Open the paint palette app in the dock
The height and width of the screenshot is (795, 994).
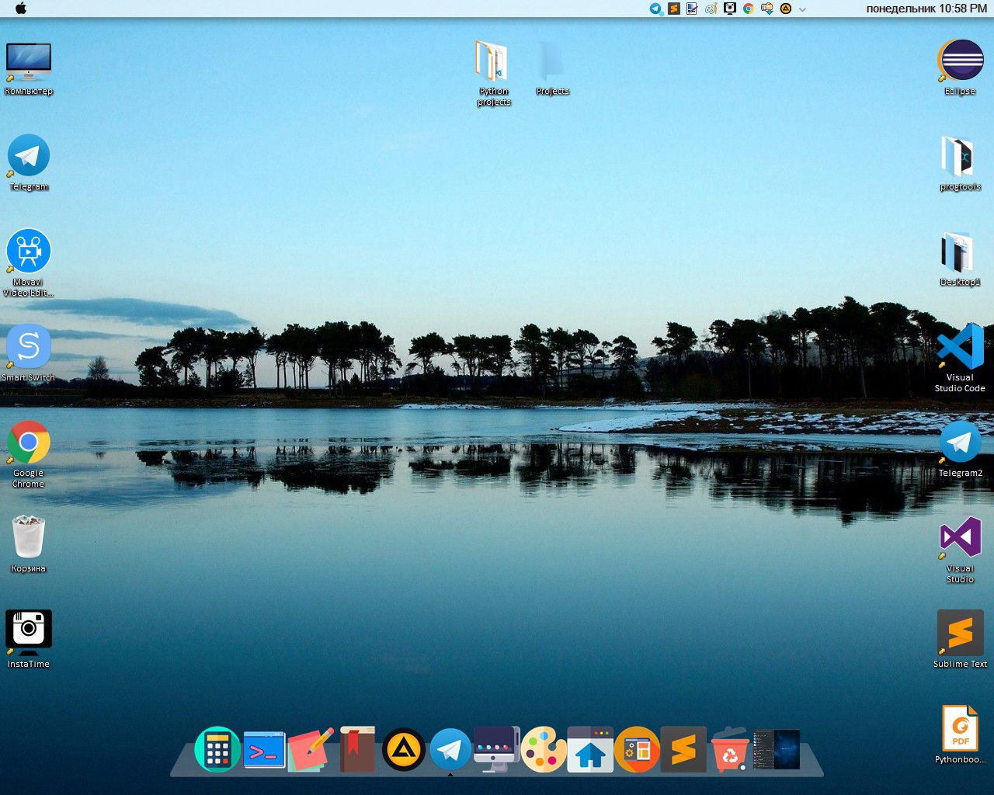[543, 750]
